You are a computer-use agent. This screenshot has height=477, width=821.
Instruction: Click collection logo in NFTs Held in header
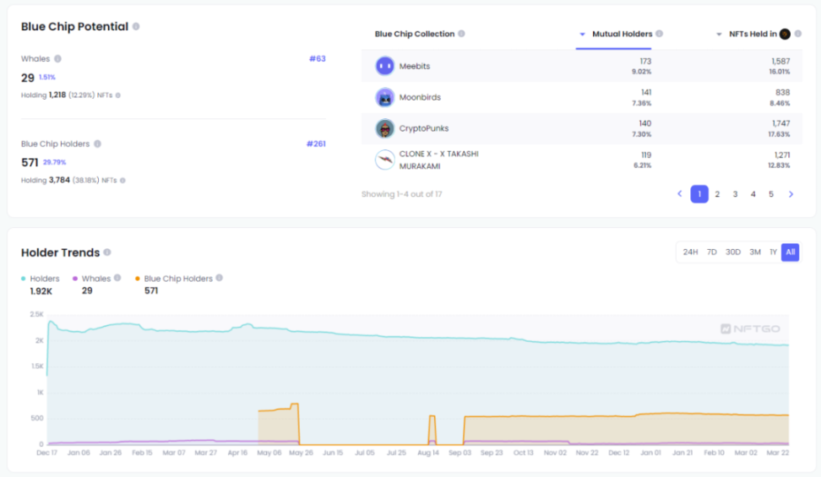click(785, 34)
